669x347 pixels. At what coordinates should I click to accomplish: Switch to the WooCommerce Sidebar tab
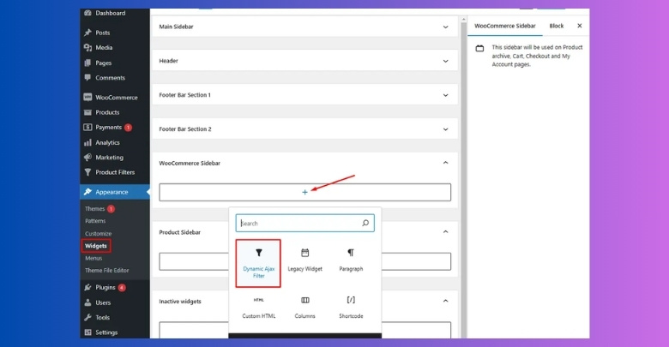(x=504, y=26)
